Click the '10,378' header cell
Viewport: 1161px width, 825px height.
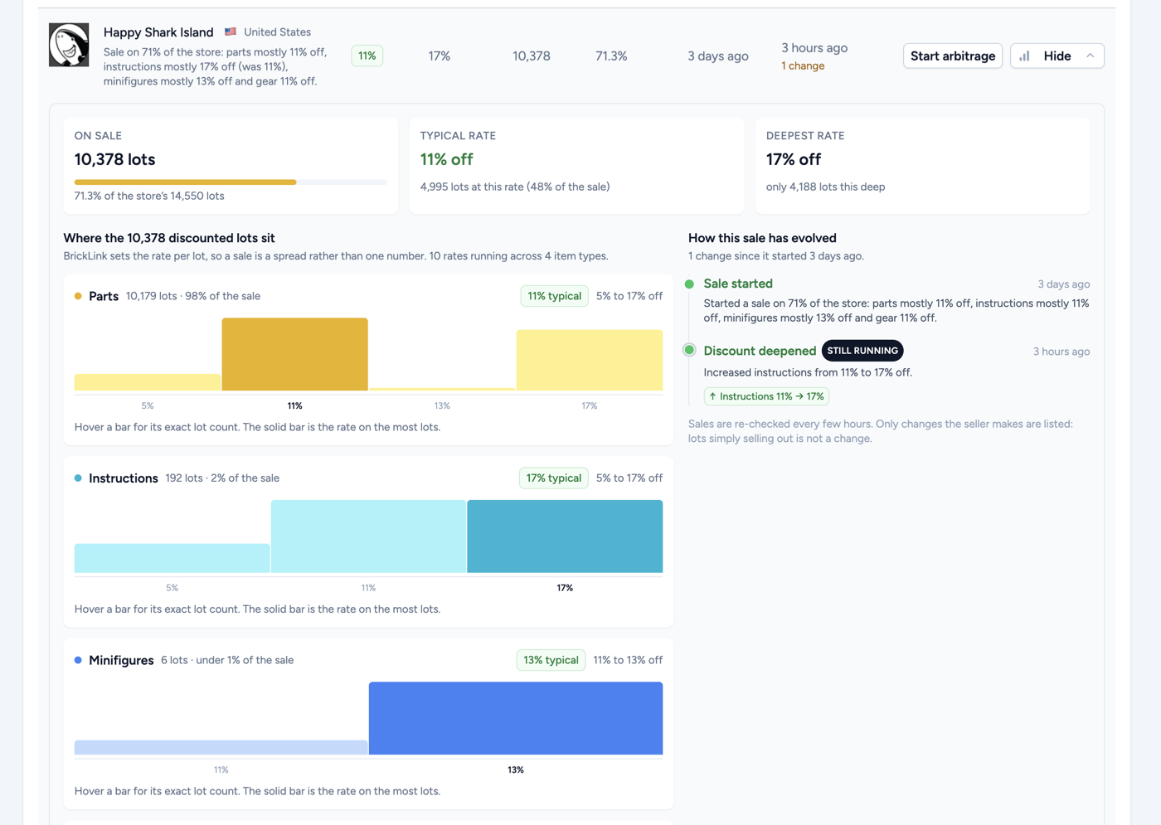[x=532, y=56]
